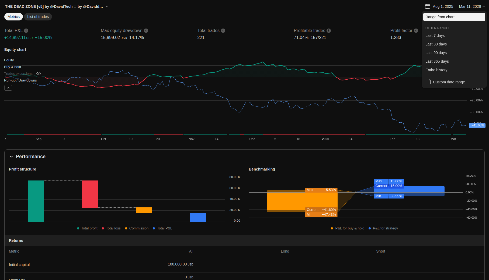Collapse equity chart legend with arrow button
489x280 pixels.
point(8,88)
